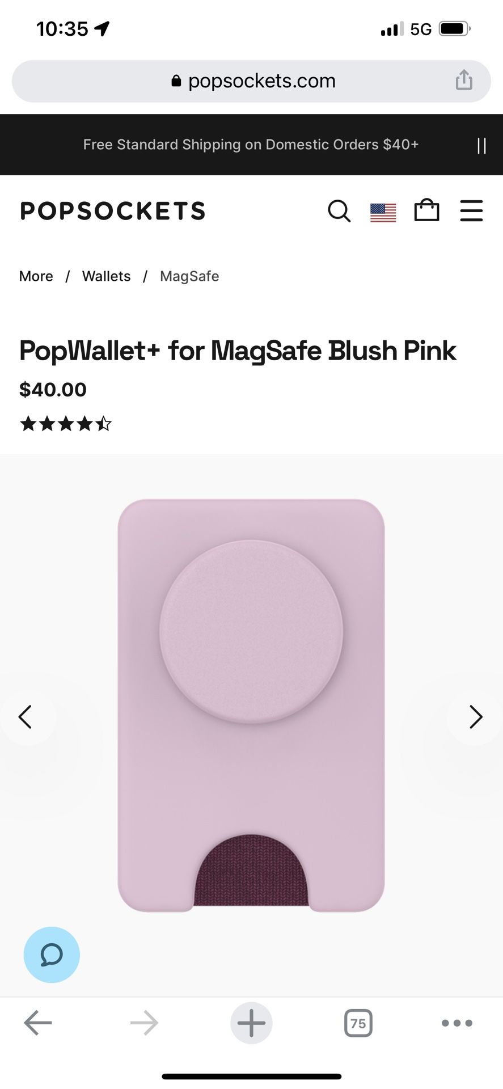Tap the POPSOCKETS logo
The height and width of the screenshot is (1089, 503).
[x=113, y=211]
